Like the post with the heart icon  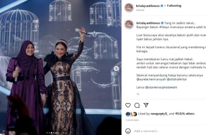click(128, 105)
